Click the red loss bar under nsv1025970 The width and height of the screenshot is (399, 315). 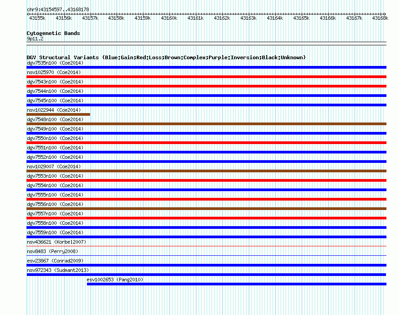click(206, 77)
